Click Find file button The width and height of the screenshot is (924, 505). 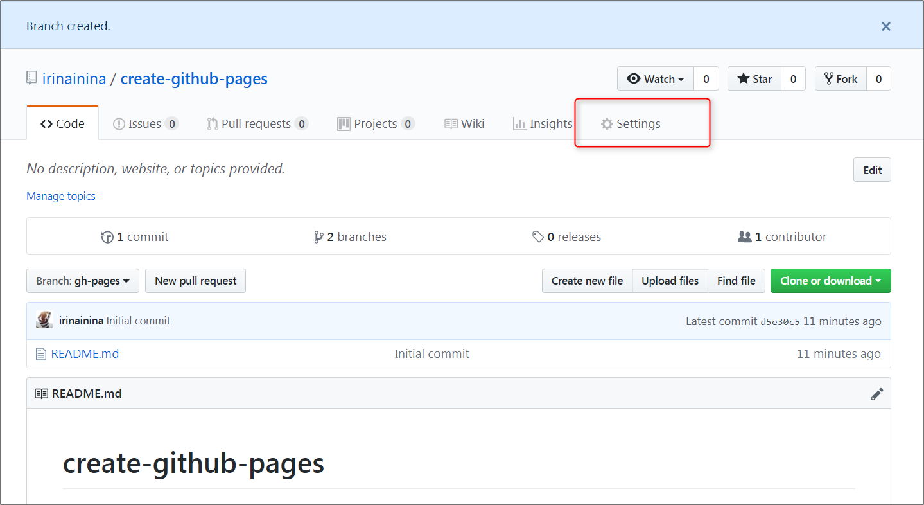point(737,281)
